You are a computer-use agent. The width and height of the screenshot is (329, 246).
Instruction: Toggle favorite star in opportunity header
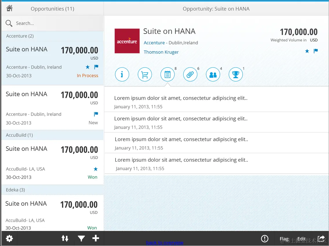[307, 51]
